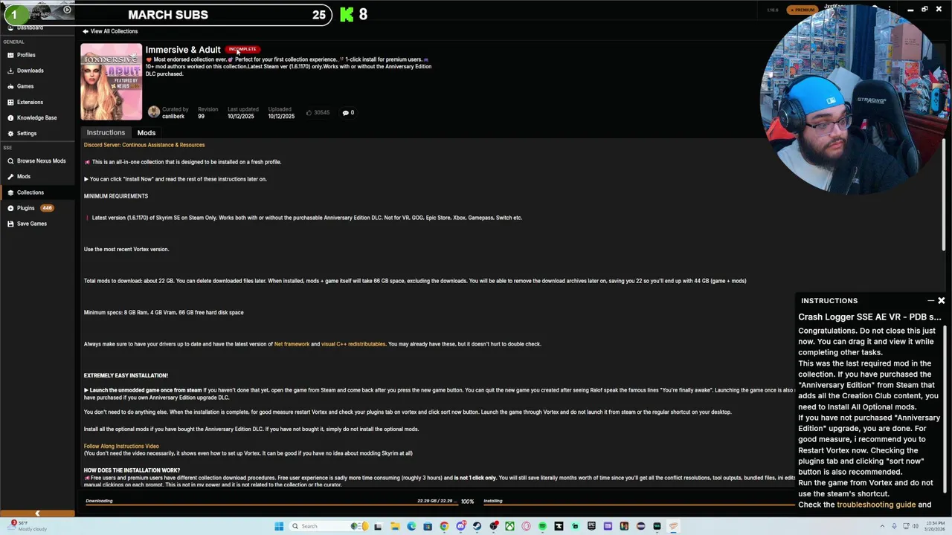Collapse the sidebar with the arrow
This screenshot has width=952, height=535.
pyautogui.click(x=37, y=513)
